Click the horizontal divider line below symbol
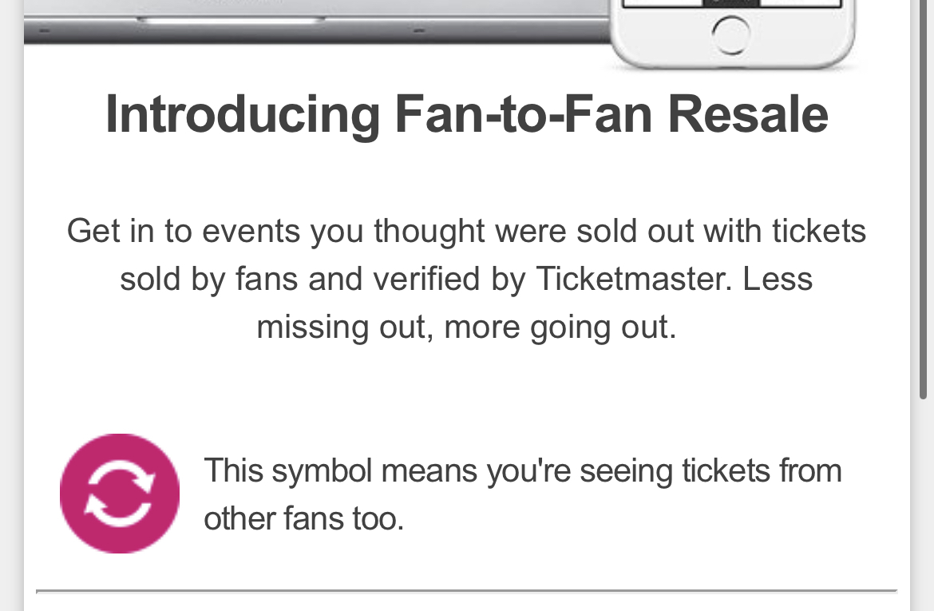 [467, 591]
